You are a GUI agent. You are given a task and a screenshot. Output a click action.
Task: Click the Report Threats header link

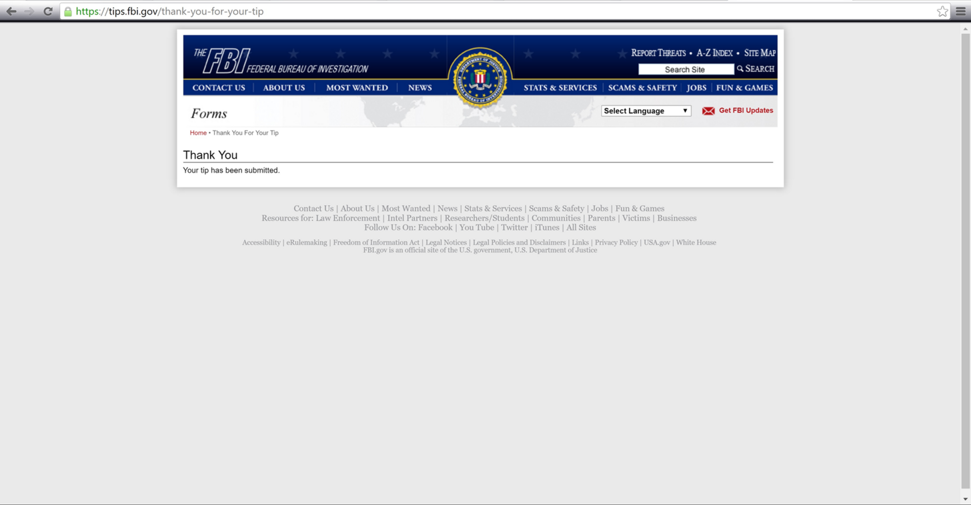coord(658,53)
